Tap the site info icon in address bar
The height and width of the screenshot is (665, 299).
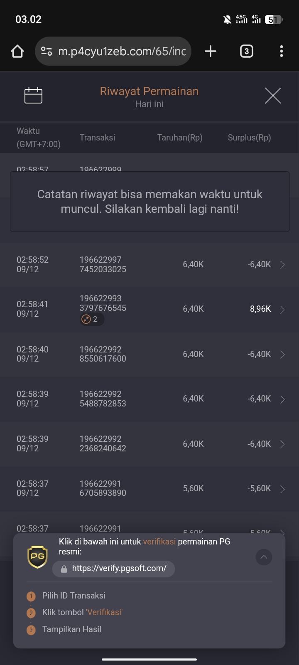47,51
